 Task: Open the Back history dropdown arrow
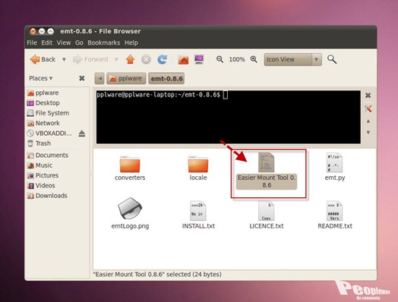tap(64, 60)
